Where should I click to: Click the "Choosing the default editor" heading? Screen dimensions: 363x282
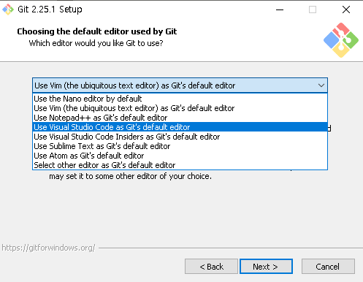pyautogui.click(x=97, y=31)
